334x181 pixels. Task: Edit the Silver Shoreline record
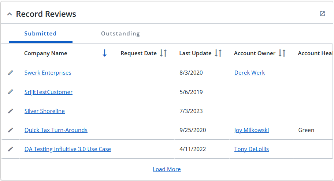pyautogui.click(x=10, y=111)
